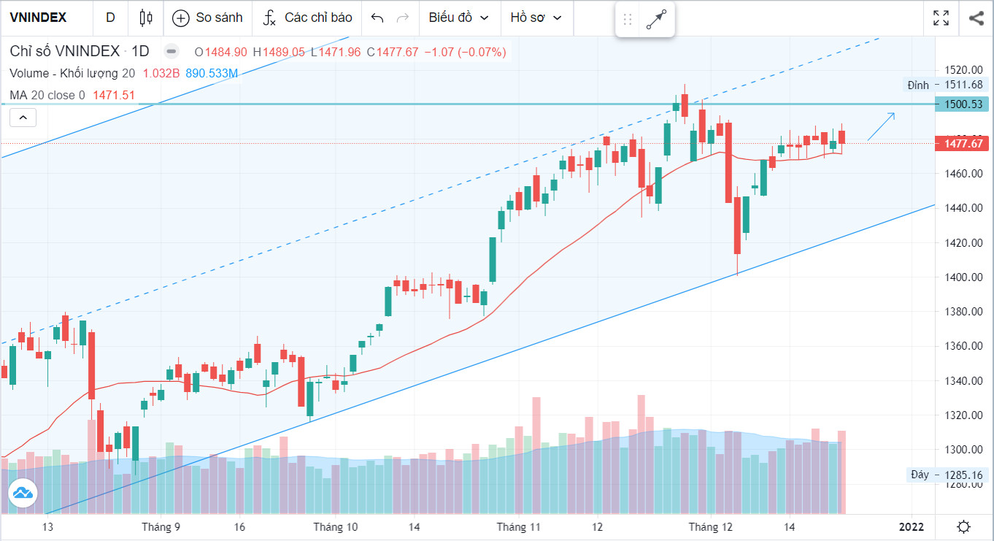
Task: Click the floating toolbar drag handle
Action: [x=628, y=19]
